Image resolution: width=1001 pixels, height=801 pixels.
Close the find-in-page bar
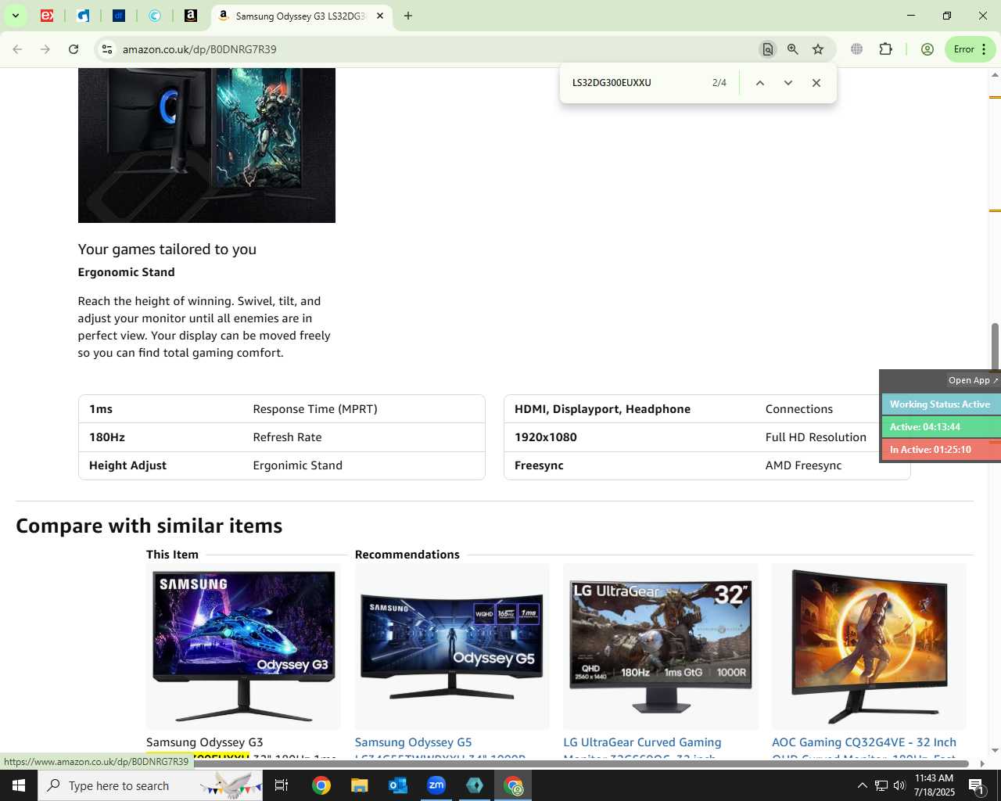816,83
